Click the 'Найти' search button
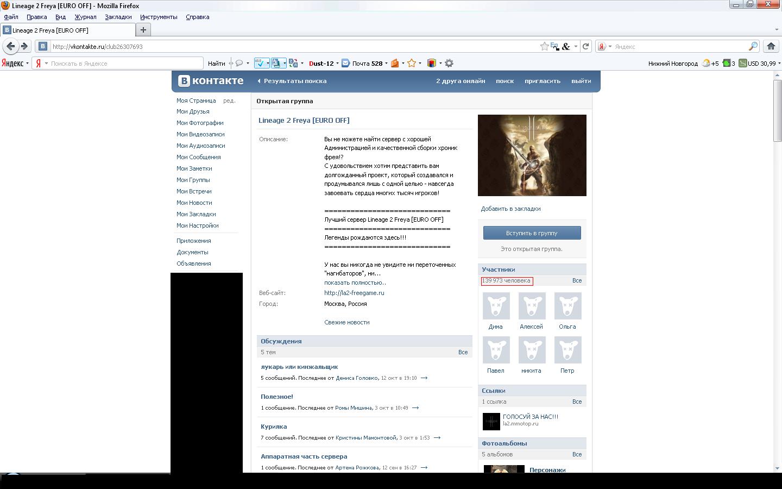Image resolution: width=782 pixels, height=489 pixels. [x=216, y=63]
